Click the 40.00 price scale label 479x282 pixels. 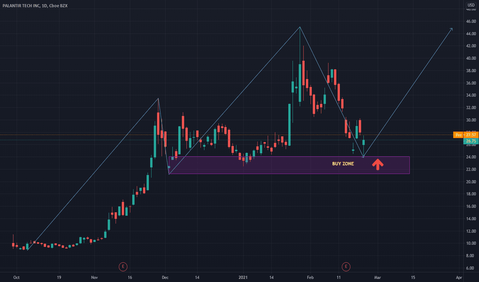471,58
